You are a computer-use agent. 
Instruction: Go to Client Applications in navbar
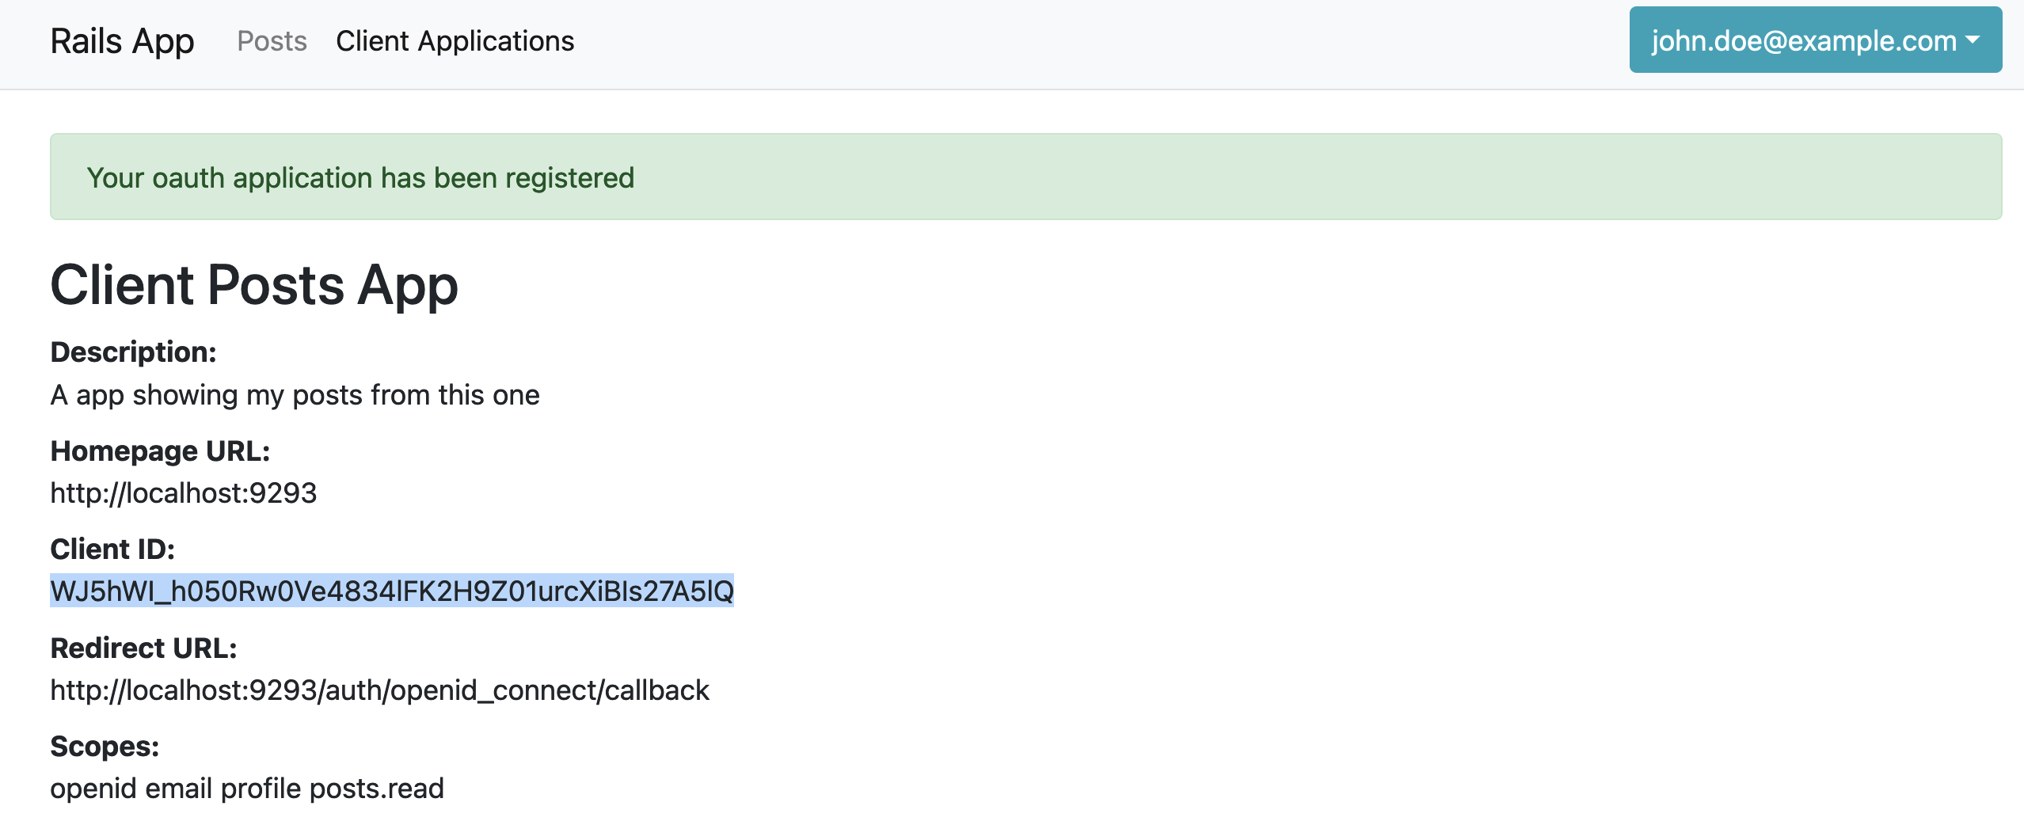455,41
